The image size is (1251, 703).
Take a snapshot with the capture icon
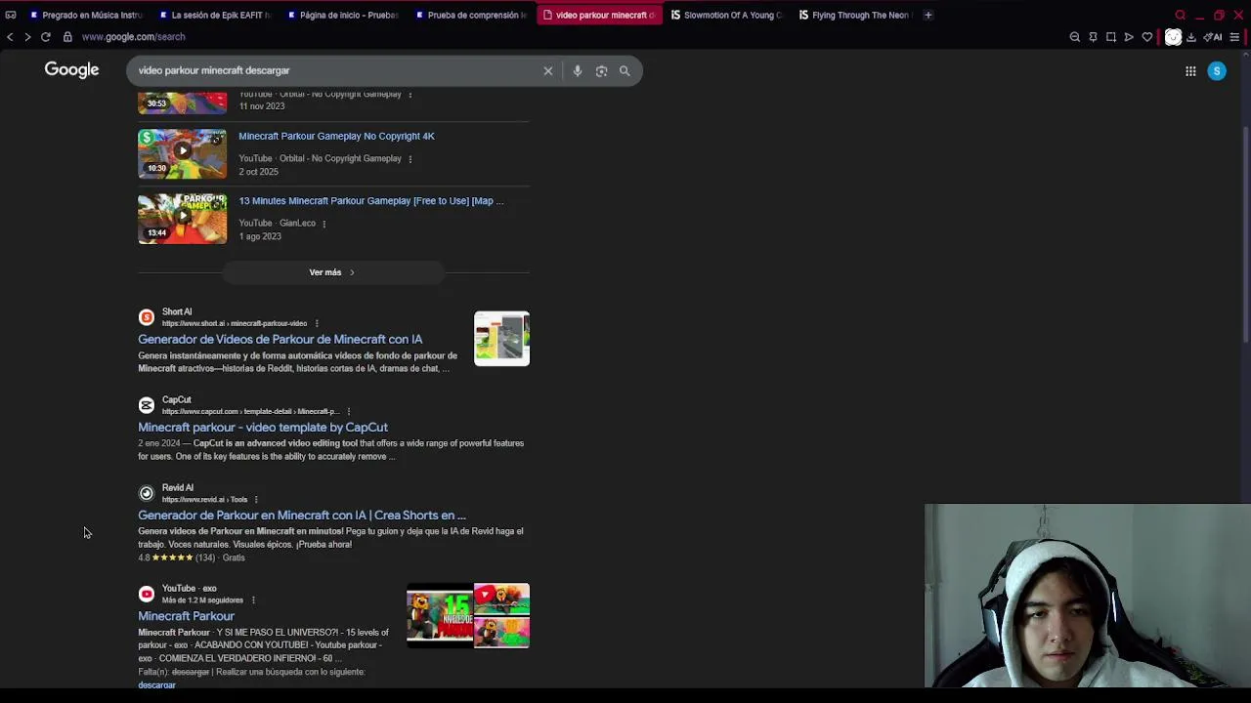[1110, 37]
